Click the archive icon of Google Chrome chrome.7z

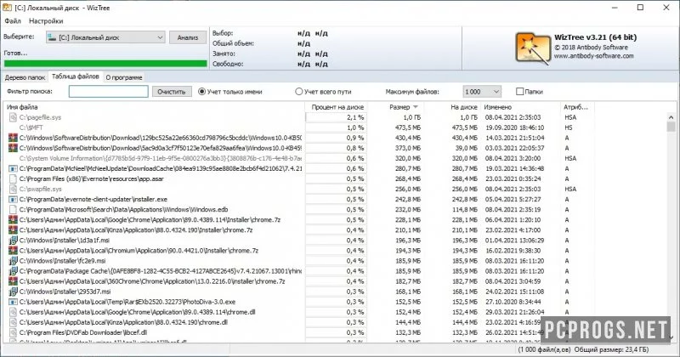tap(13, 220)
